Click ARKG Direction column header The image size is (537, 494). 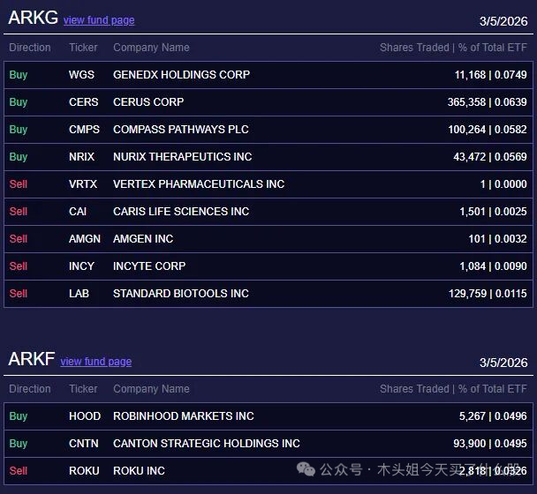pos(30,48)
